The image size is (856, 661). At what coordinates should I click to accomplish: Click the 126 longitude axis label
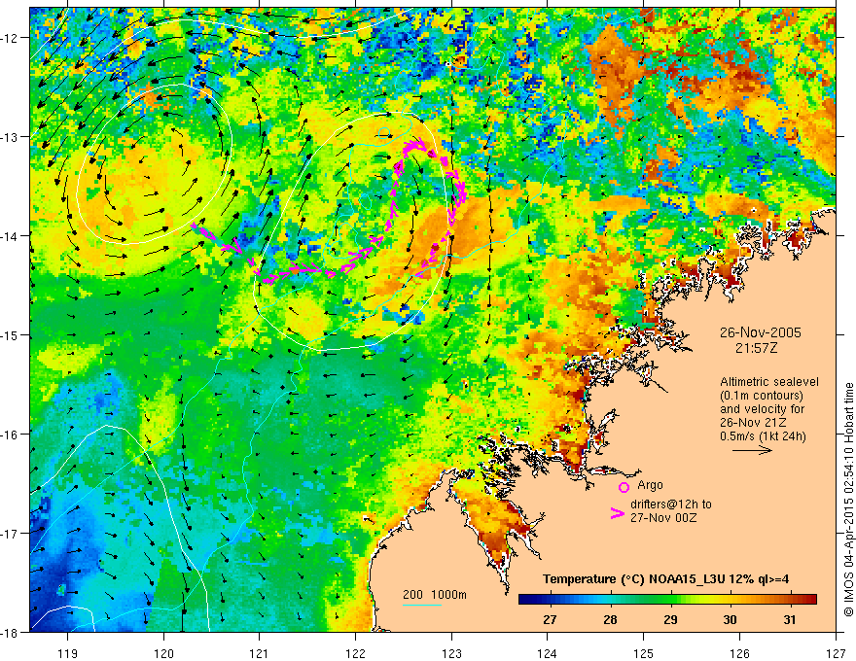(739, 653)
